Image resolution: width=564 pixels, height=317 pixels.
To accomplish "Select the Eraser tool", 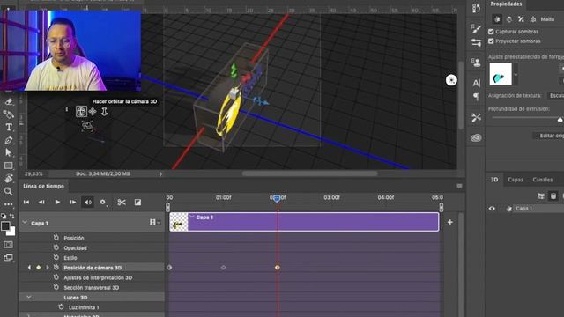I will click(x=8, y=102).
